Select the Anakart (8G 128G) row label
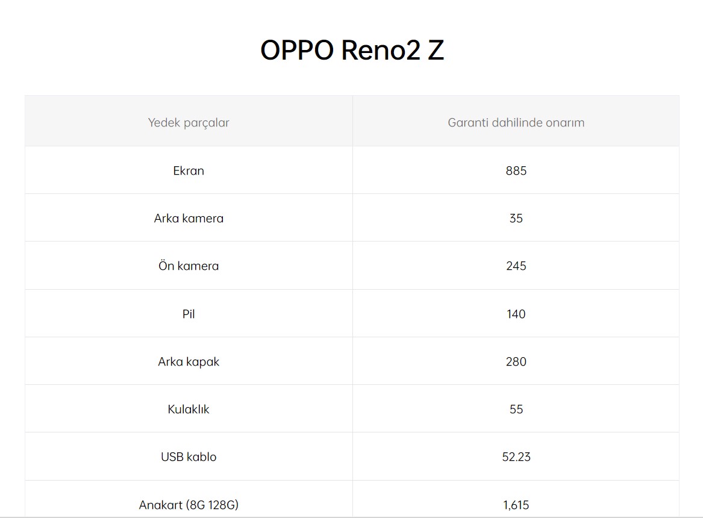 tap(189, 505)
